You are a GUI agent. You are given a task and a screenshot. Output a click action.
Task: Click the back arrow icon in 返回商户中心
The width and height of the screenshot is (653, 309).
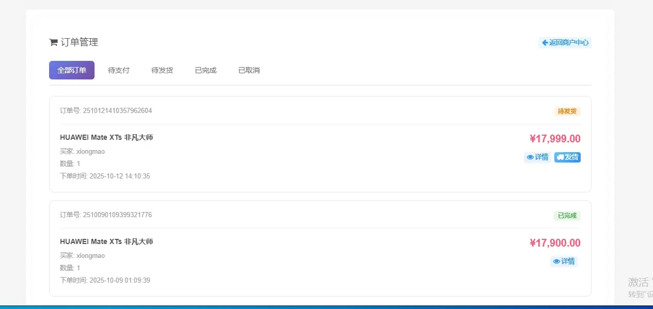click(545, 42)
